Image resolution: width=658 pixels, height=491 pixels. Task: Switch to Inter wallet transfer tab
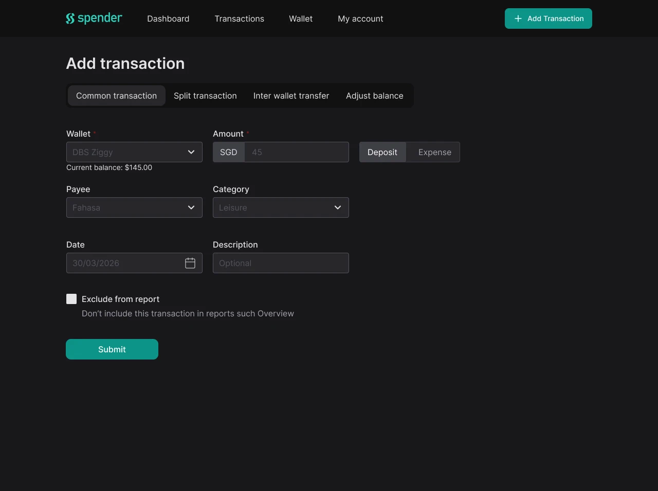(x=291, y=96)
